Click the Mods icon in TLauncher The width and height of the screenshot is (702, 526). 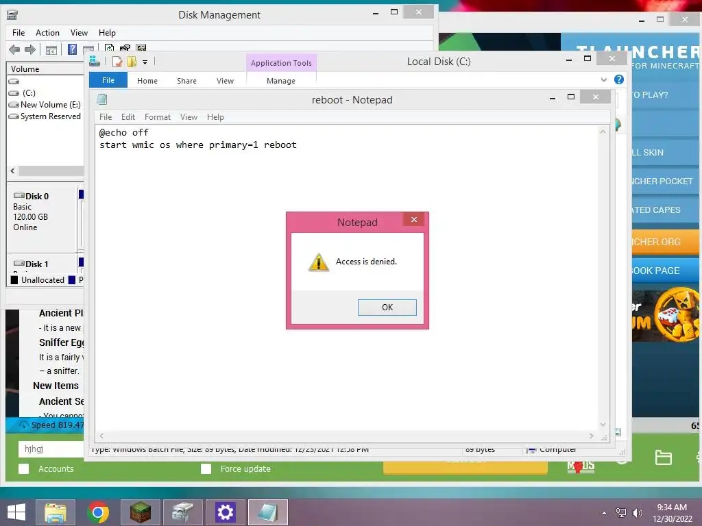click(581, 466)
